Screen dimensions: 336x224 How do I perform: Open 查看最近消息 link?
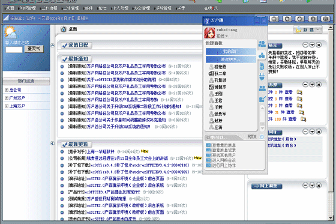point(224,145)
